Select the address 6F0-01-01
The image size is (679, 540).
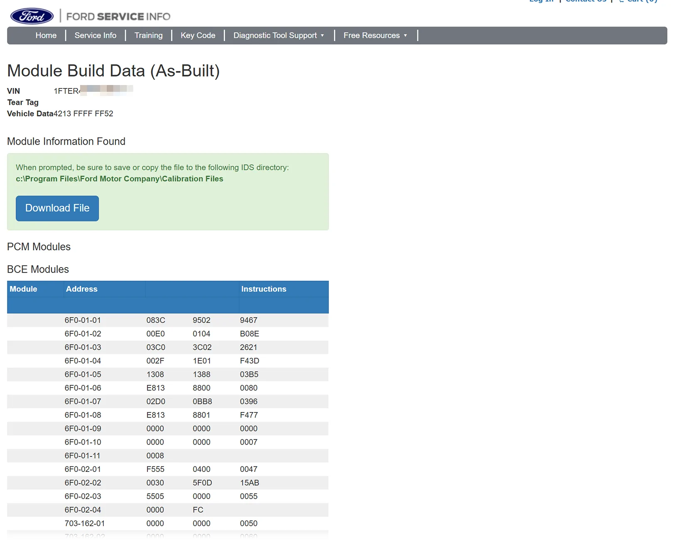(83, 320)
